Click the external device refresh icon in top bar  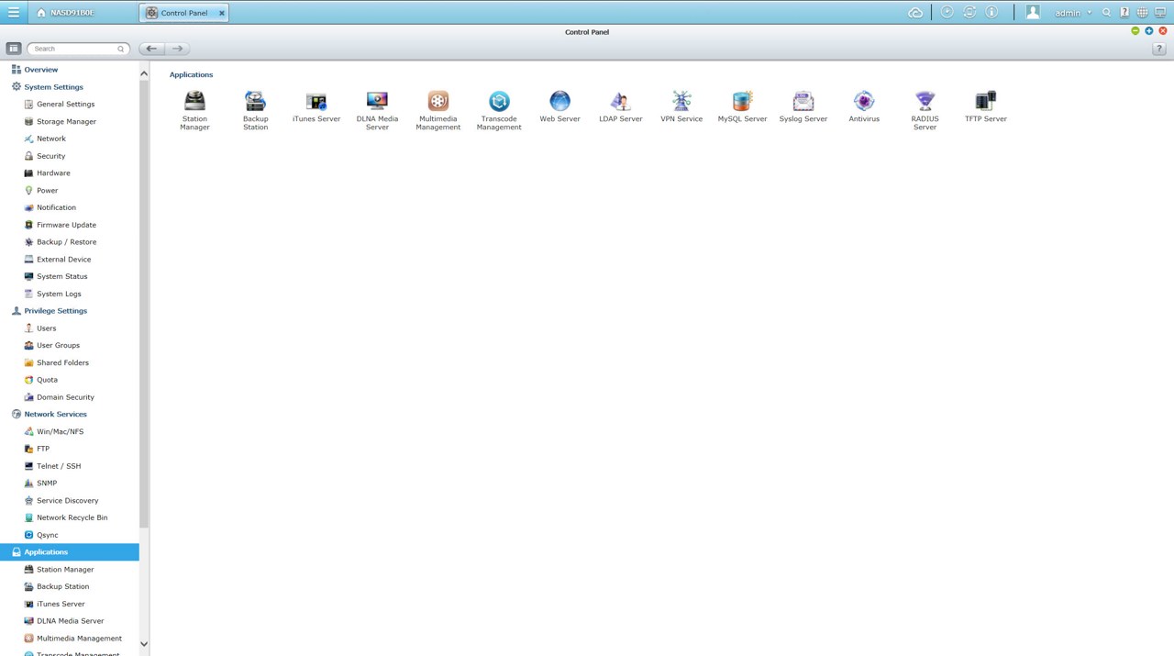point(969,12)
